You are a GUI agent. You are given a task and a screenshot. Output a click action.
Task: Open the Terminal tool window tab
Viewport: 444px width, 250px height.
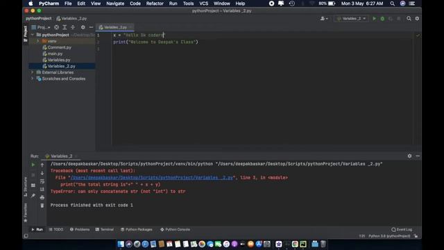(x=105, y=229)
